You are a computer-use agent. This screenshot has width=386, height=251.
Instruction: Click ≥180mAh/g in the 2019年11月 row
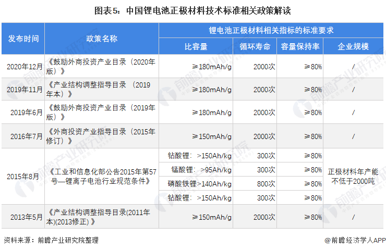212,90
